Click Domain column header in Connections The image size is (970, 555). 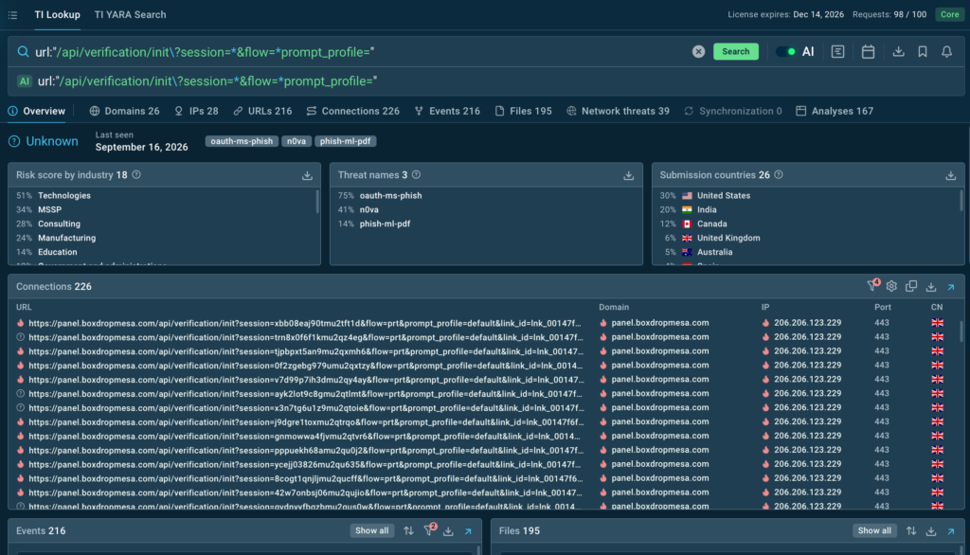[614, 308]
